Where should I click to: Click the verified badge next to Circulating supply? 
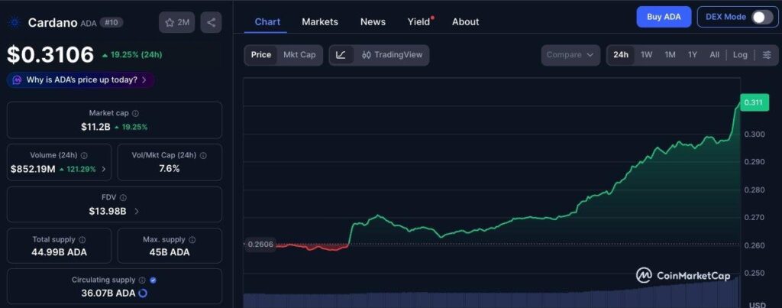click(x=153, y=280)
